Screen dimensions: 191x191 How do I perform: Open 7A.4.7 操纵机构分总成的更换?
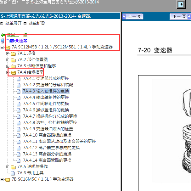[x=50, y=116]
